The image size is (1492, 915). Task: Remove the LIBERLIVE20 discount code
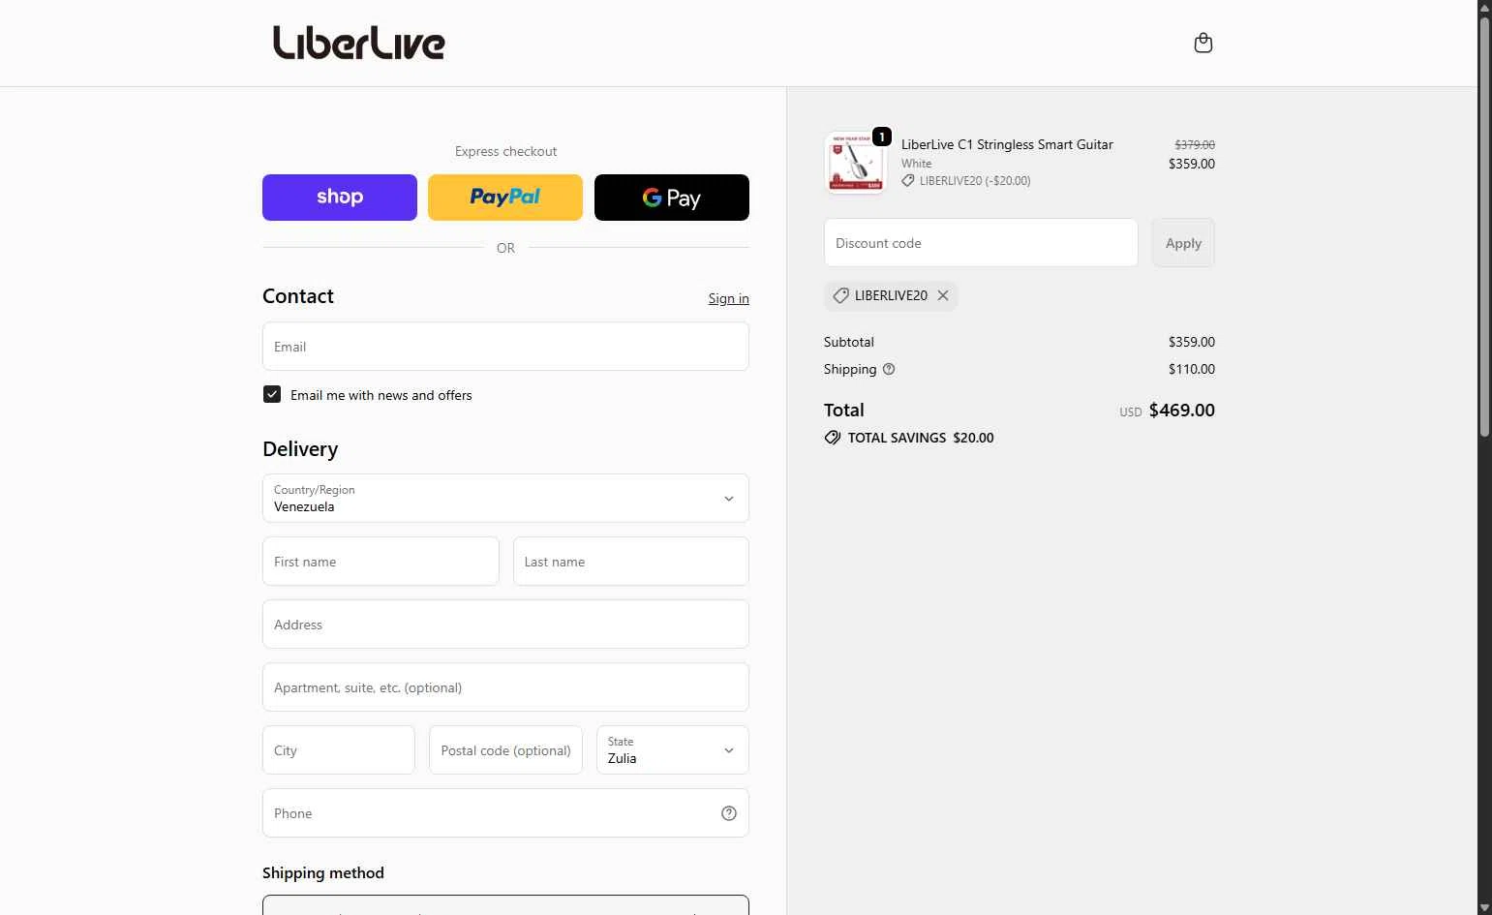pos(942,295)
